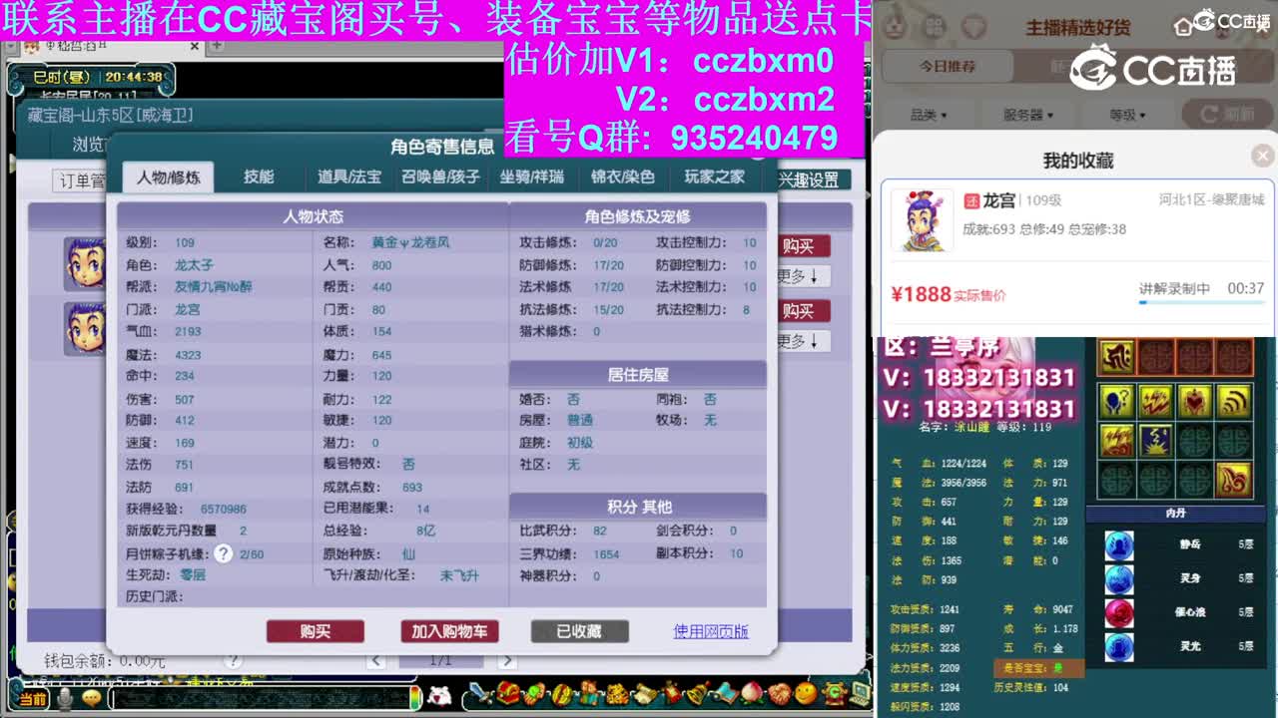The height and width of the screenshot is (718, 1278).
Task: Click 兴趣设置 button
Action: (x=808, y=180)
